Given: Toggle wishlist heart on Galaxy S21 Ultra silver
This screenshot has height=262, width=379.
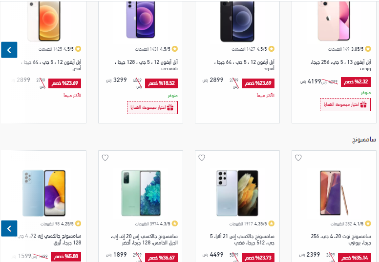Looking at the screenshot, I should 202,158.
